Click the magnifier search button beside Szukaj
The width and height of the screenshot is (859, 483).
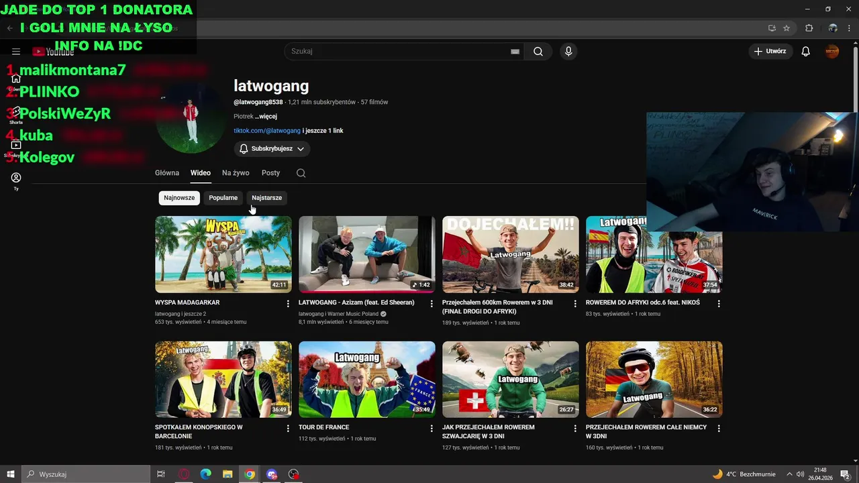point(538,52)
